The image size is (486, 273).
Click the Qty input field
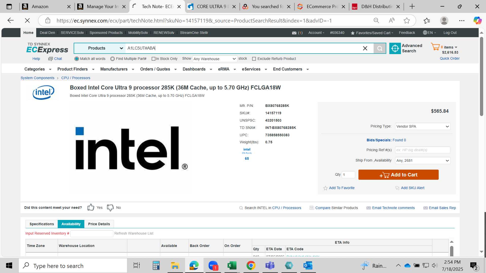click(348, 175)
